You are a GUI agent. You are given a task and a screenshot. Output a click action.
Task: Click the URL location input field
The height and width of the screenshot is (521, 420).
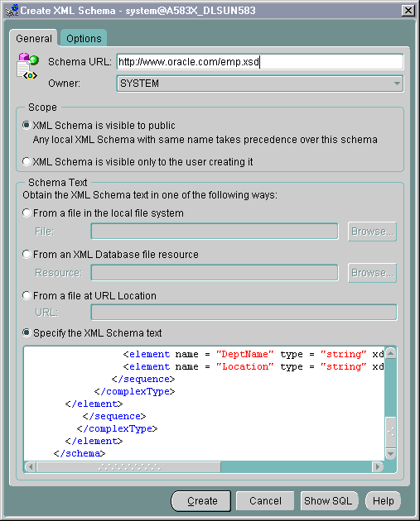coord(244,313)
